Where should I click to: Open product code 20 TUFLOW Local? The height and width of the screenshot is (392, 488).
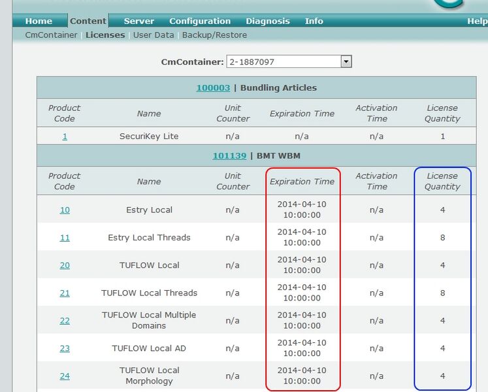65,265
